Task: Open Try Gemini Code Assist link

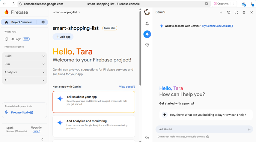Action: point(217,26)
